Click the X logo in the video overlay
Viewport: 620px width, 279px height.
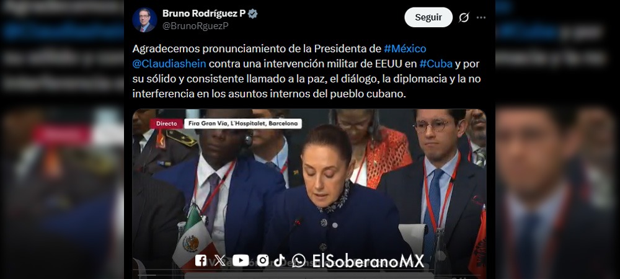(x=220, y=260)
